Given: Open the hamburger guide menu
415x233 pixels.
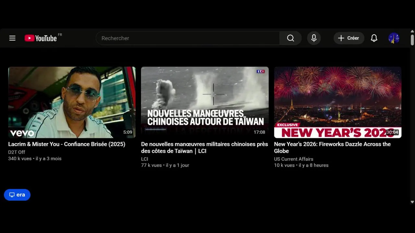Looking at the screenshot, I should pos(12,38).
